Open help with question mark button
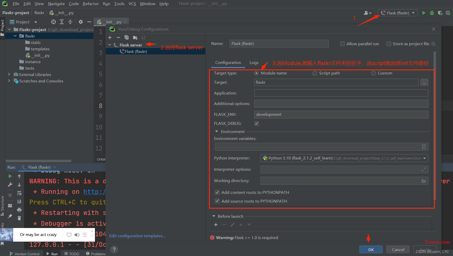The height and width of the screenshot is (256, 453). pos(114,249)
